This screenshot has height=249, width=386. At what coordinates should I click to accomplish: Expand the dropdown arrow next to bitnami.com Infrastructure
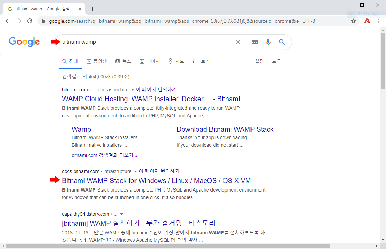pos(132,90)
